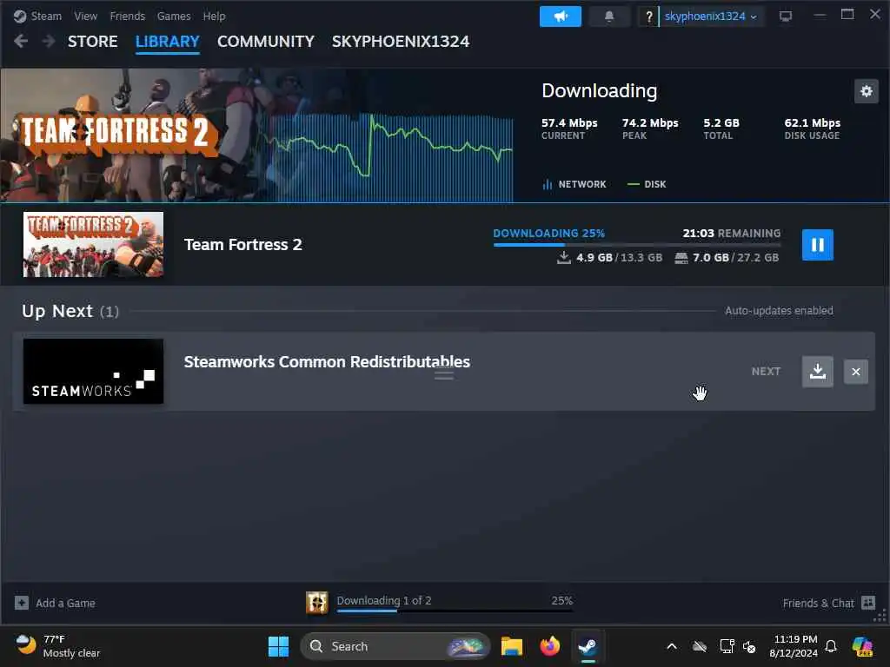Screen dimensions: 890x667
Task: Toggle the NETWORK graph legend
Action: [575, 184]
